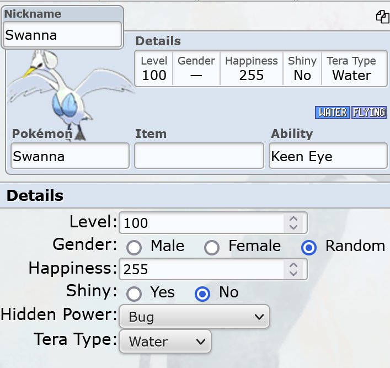The image size is (390, 368).
Task: Open the Hidden Power dropdown
Action: (x=194, y=317)
